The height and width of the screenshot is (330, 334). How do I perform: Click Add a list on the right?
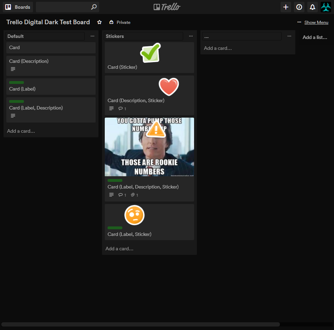tap(315, 37)
